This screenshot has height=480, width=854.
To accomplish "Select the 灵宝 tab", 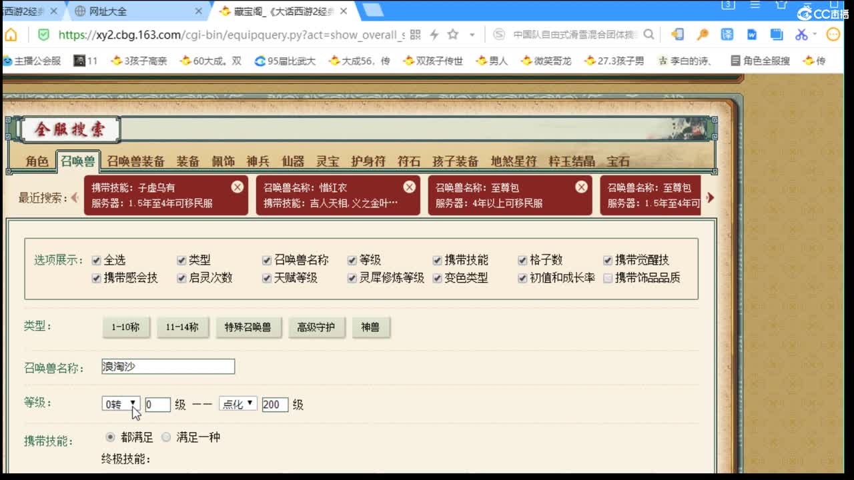I will pyautogui.click(x=328, y=161).
